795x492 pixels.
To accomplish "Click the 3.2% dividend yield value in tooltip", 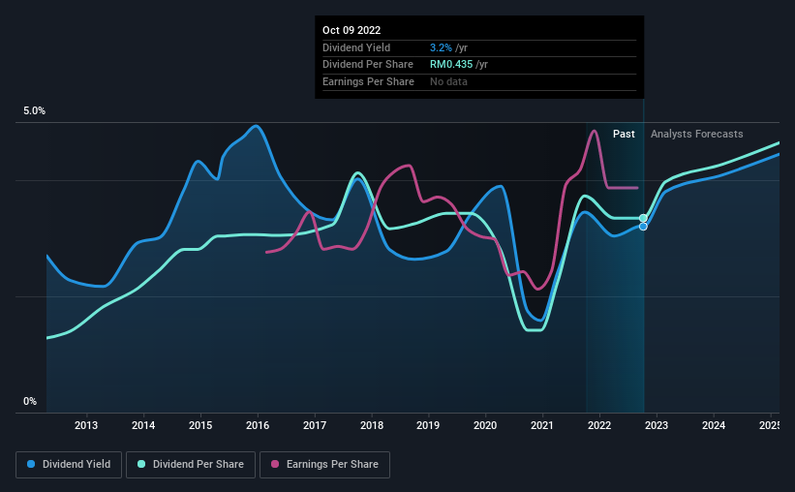I will [x=441, y=47].
